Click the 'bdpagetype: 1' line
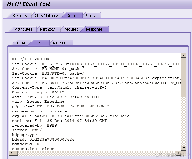The image size is (192, 159). coord(28,135)
